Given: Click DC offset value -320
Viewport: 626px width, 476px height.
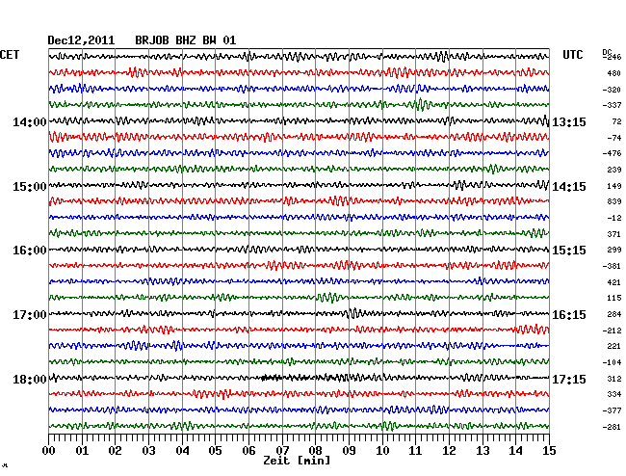Looking at the screenshot, I should tap(612, 90).
